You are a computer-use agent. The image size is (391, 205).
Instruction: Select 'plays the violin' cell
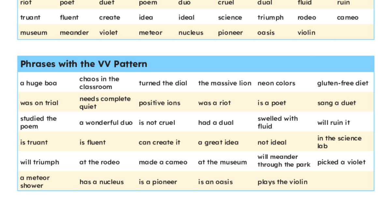pyautogui.click(x=282, y=182)
